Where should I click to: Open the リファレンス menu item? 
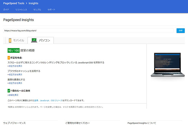[21, 10]
